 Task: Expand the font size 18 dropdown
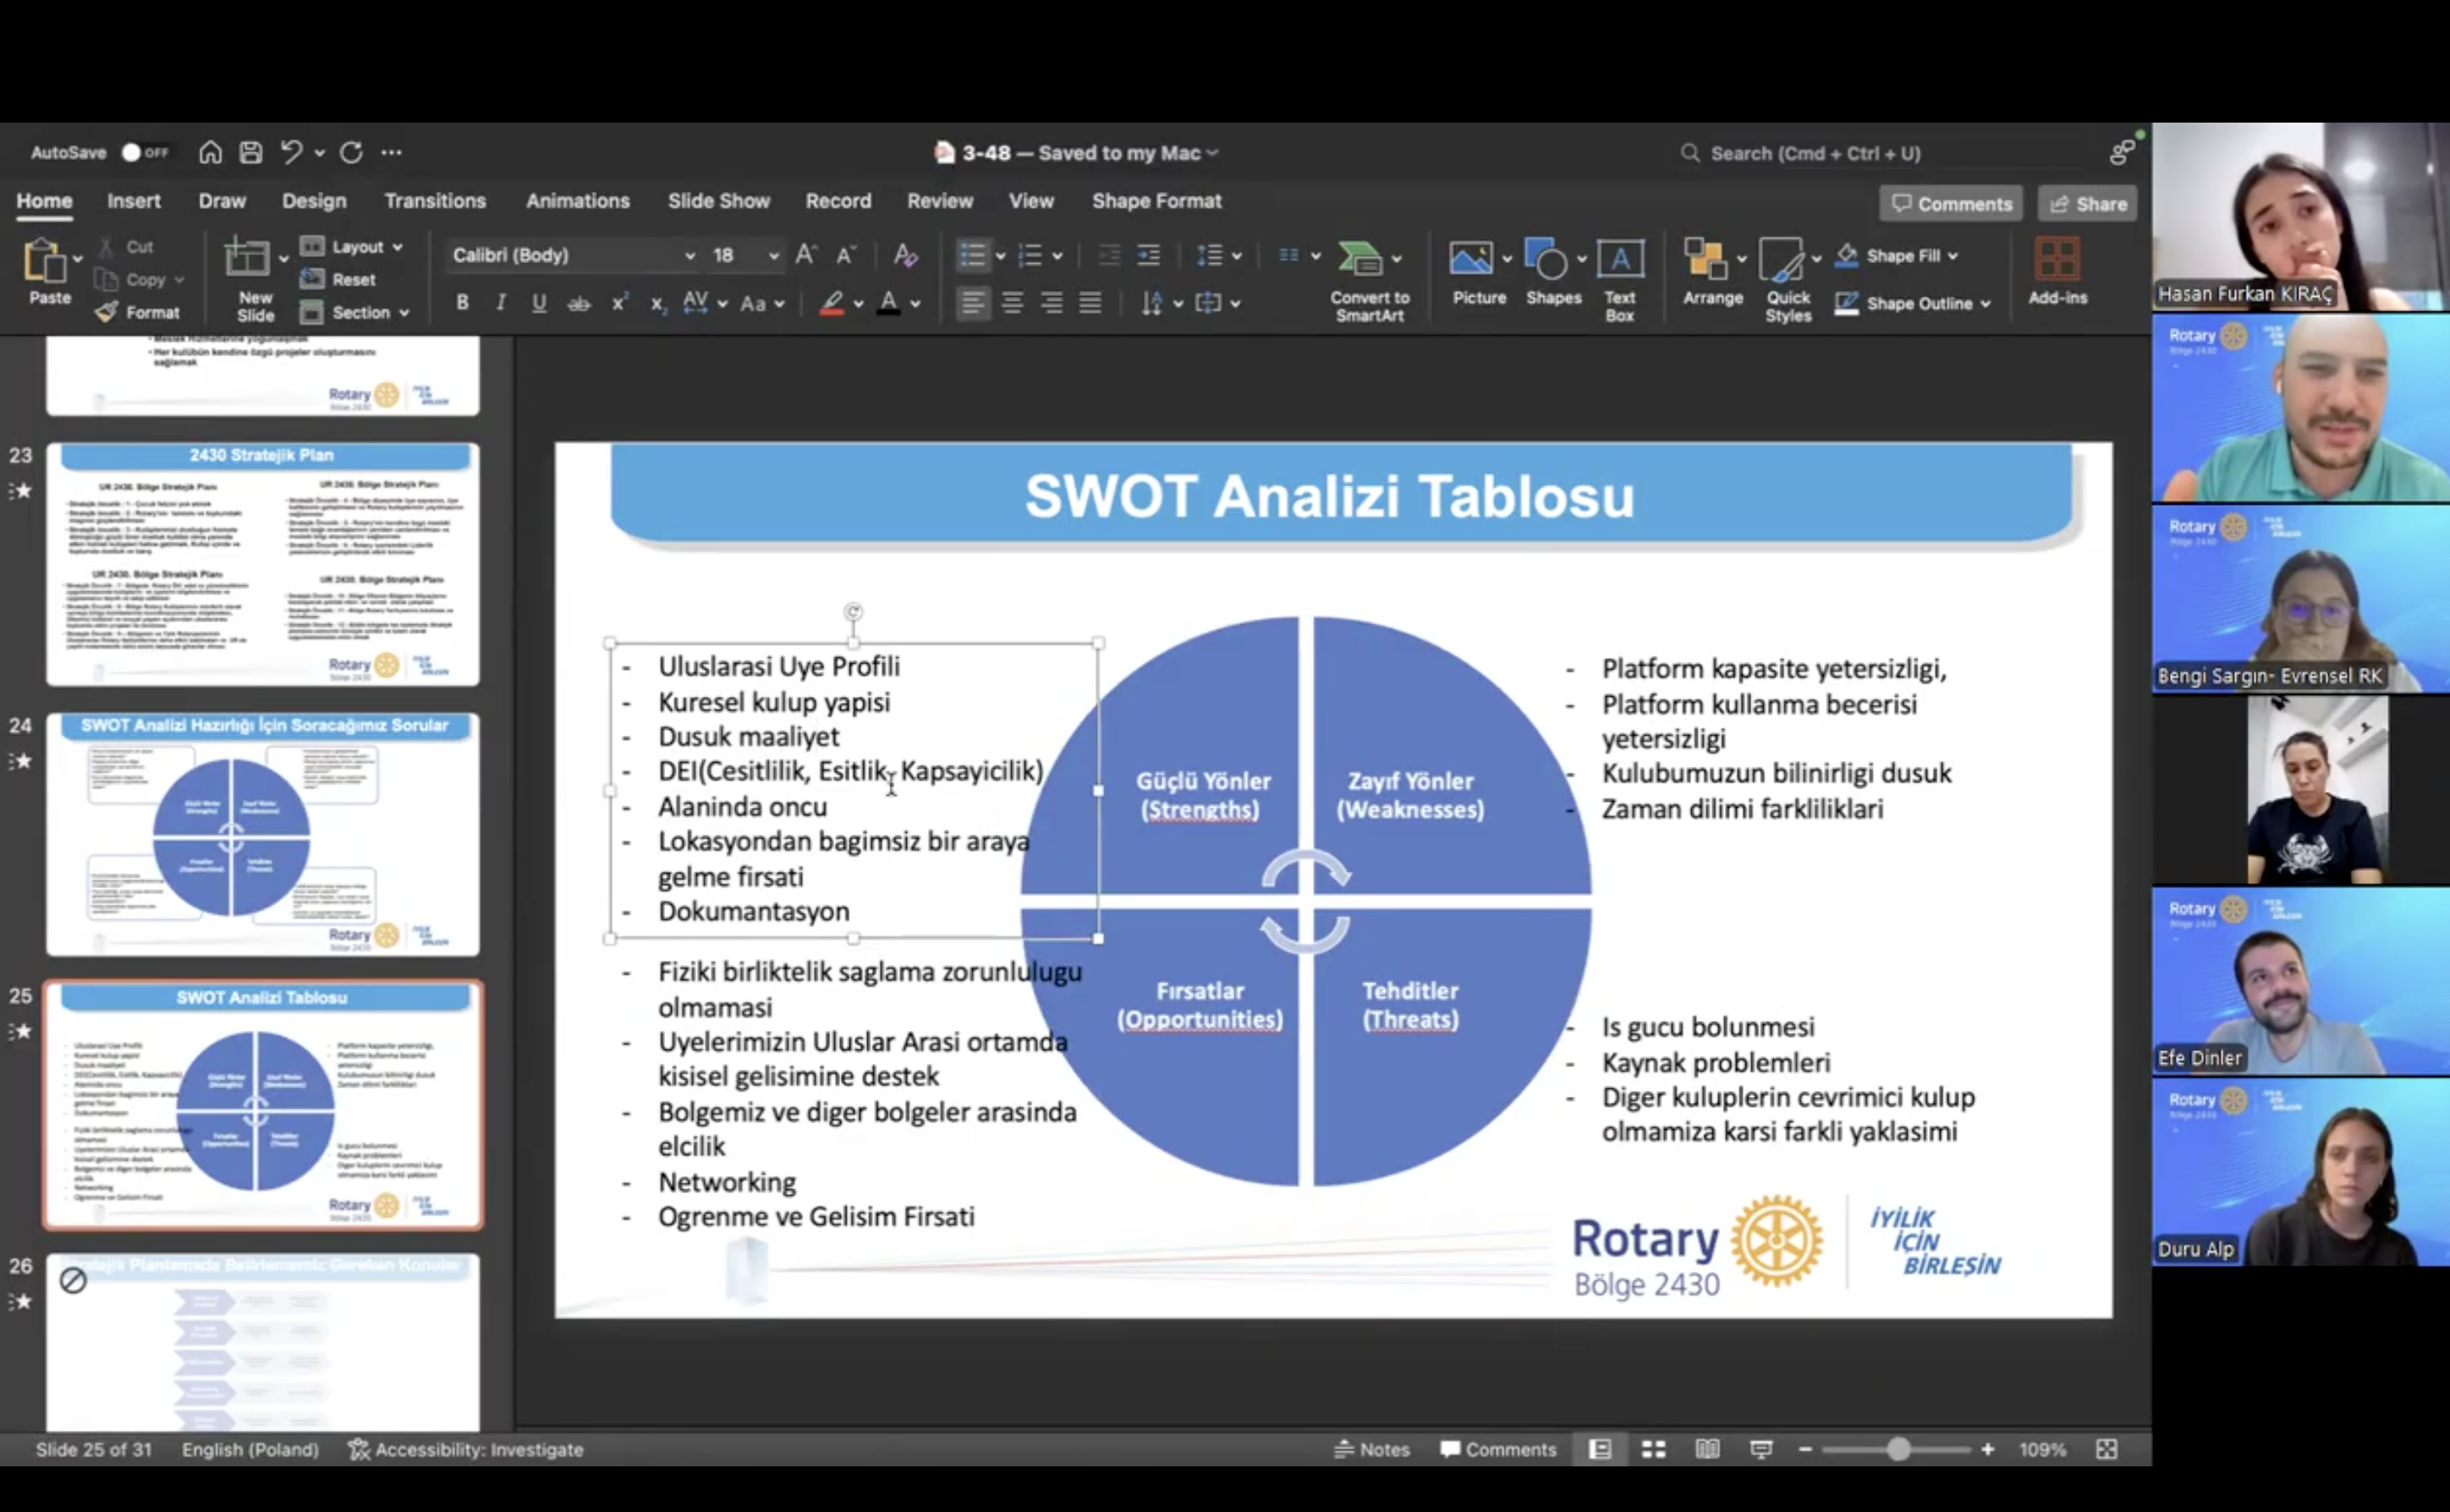[x=773, y=256]
